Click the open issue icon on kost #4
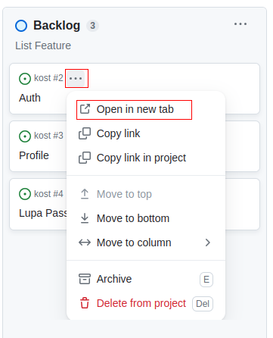The width and height of the screenshot is (273, 338). (x=25, y=194)
